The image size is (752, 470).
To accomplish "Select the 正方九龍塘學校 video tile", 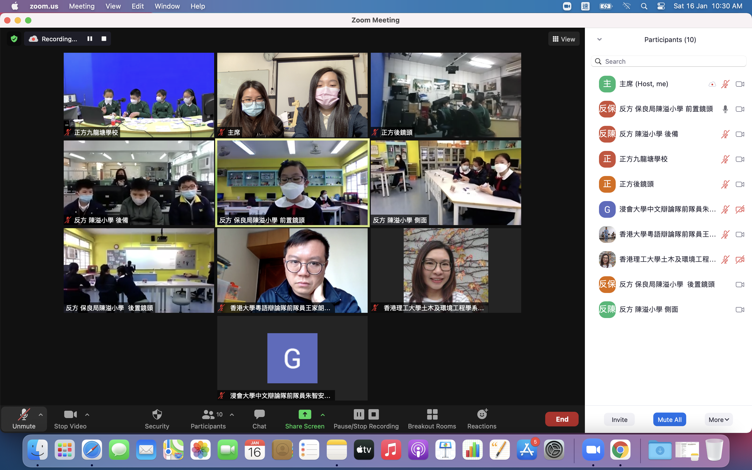I will click(x=139, y=95).
